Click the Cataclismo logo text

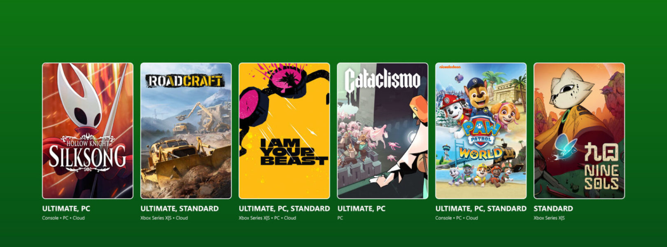click(x=382, y=80)
